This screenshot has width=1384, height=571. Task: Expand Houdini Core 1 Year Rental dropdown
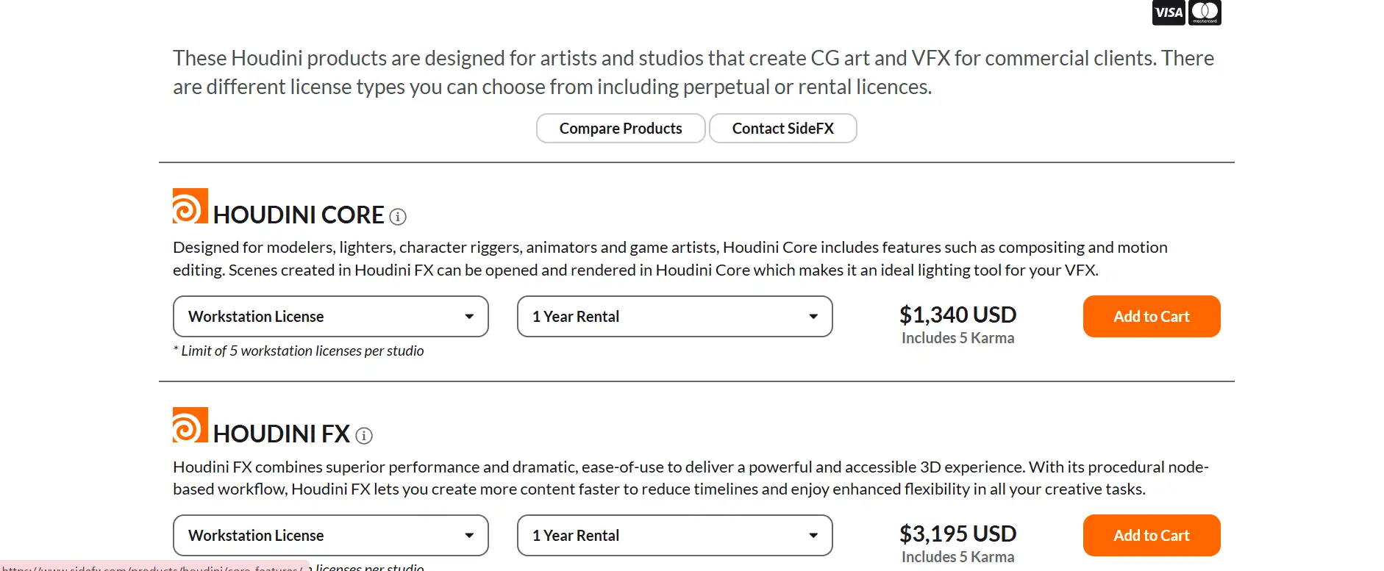(675, 317)
